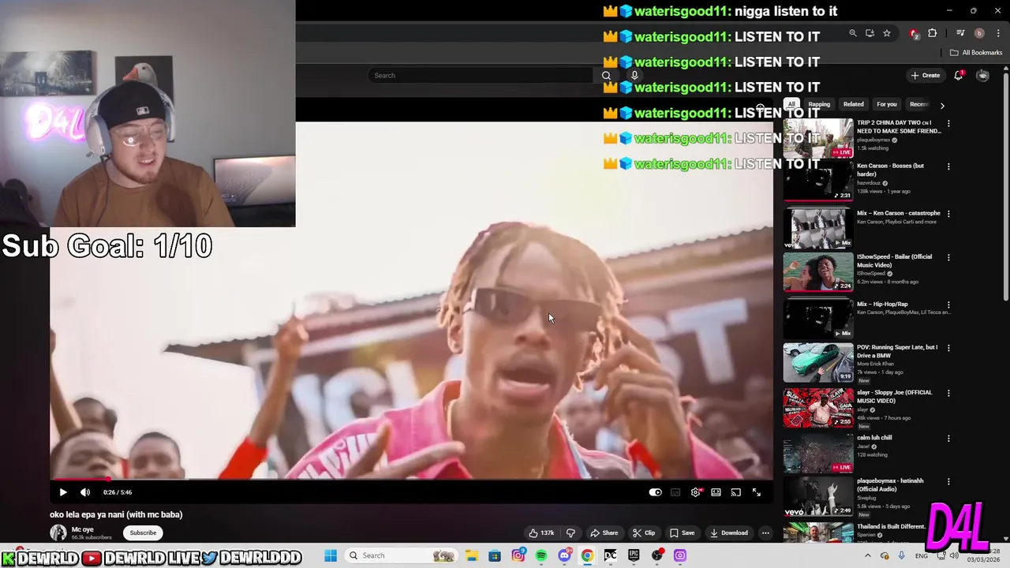Screen dimensions: 1010x568
Task: Open YouTube notifications bell
Action: coord(958,75)
